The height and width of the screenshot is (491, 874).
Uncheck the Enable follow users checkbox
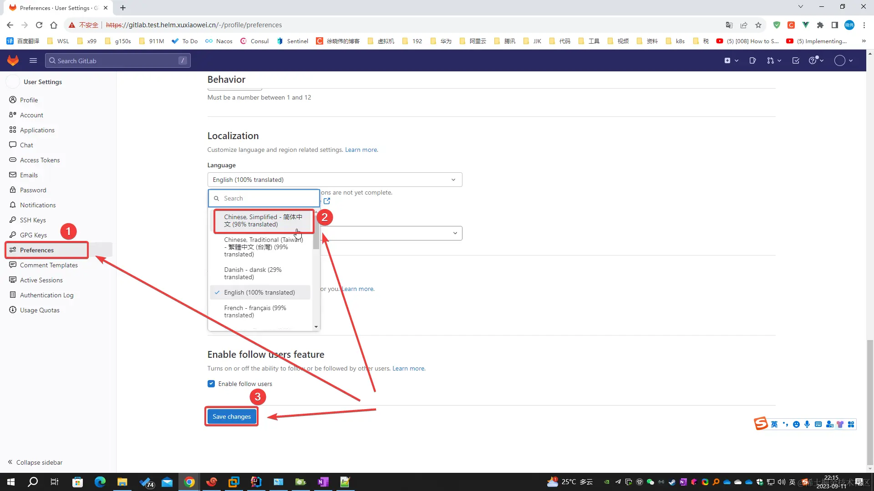coord(211,384)
